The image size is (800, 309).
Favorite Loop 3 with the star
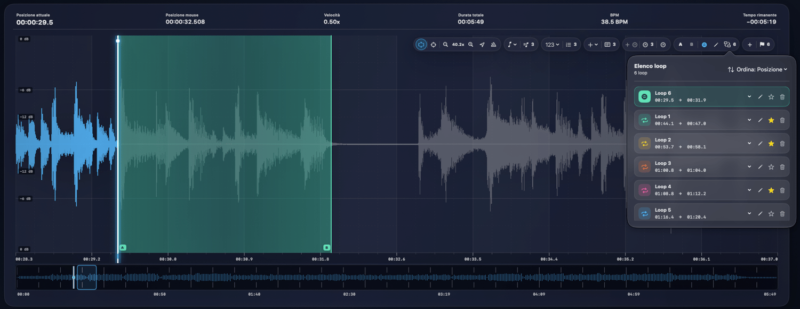[x=771, y=167]
